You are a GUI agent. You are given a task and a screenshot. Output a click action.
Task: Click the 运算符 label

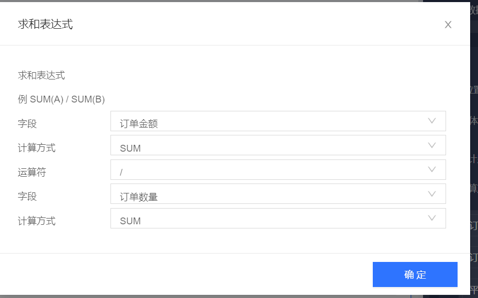(x=32, y=172)
